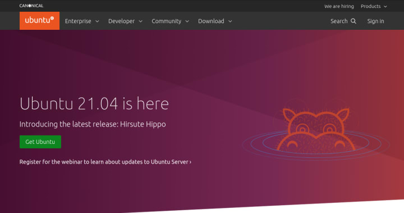Viewport: 404px width, 213px height.
Task: Open the Sign in link
Action: coord(375,21)
